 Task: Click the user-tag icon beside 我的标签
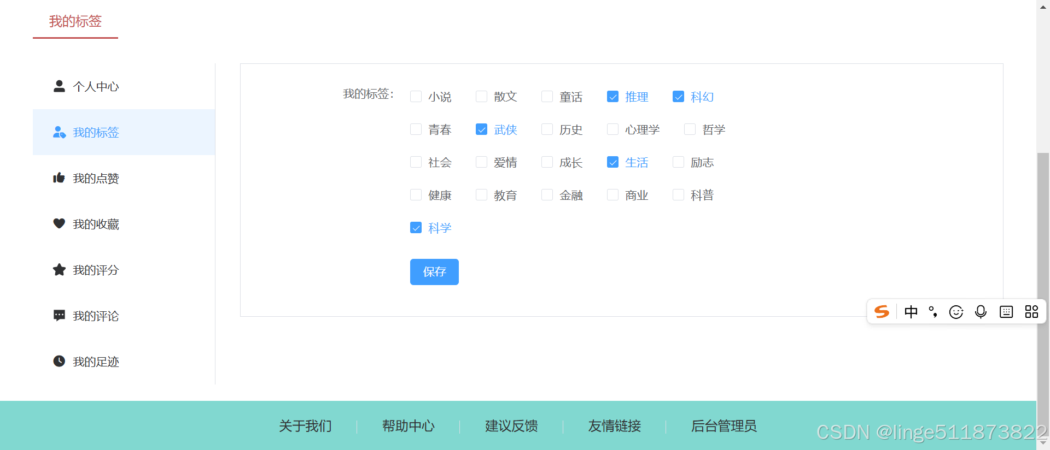59,132
